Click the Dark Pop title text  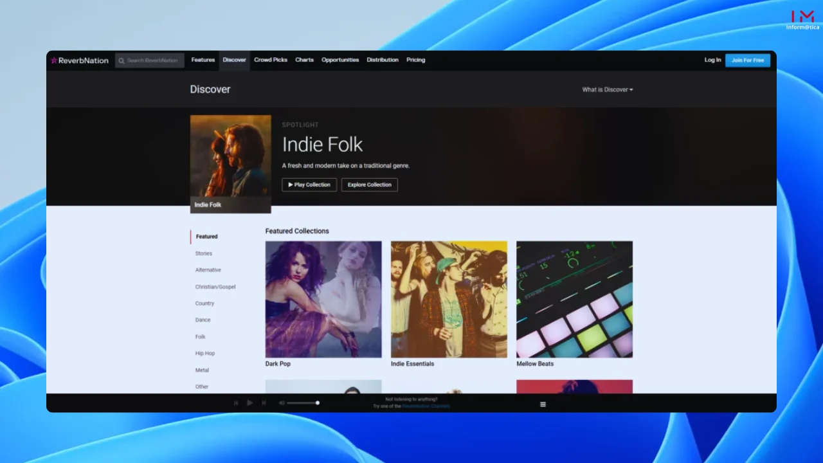[278, 364]
